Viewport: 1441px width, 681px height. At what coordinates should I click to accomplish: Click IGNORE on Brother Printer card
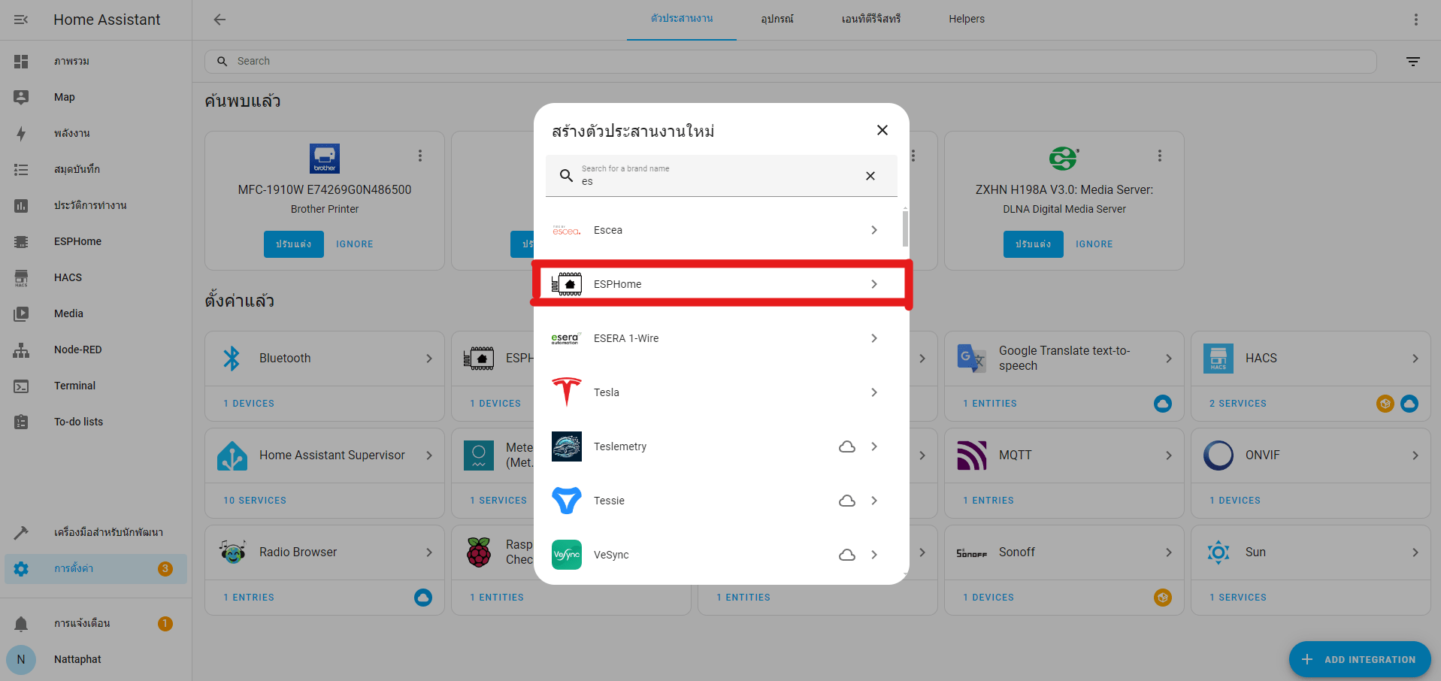(355, 244)
